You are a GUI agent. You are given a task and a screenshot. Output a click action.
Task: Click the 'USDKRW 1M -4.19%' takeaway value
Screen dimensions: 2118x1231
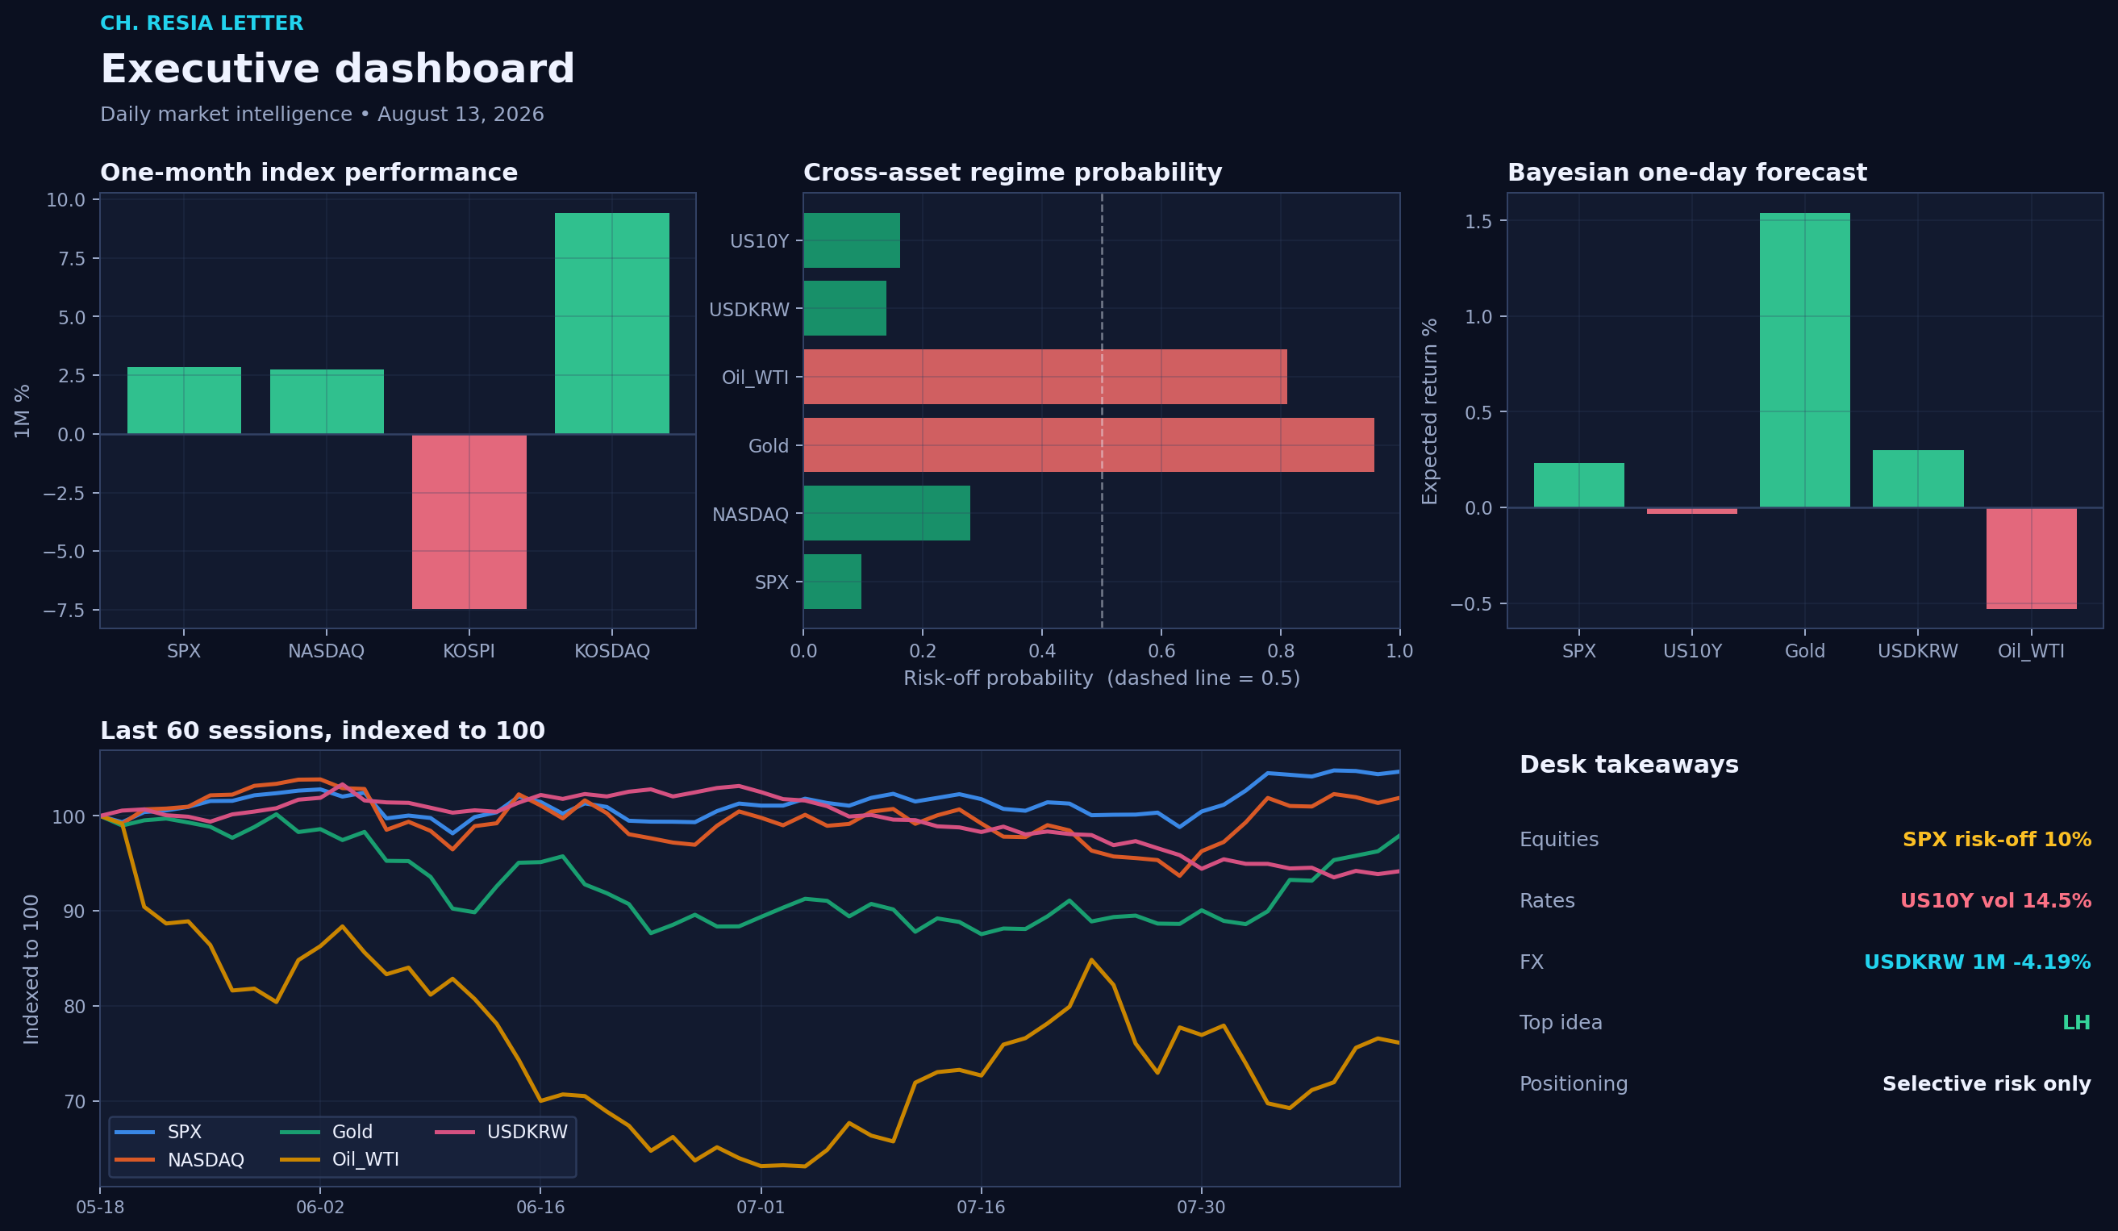tap(1978, 962)
